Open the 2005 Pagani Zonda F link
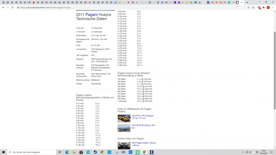The width and height of the screenshot is (276, 155). pyautogui.click(x=144, y=144)
